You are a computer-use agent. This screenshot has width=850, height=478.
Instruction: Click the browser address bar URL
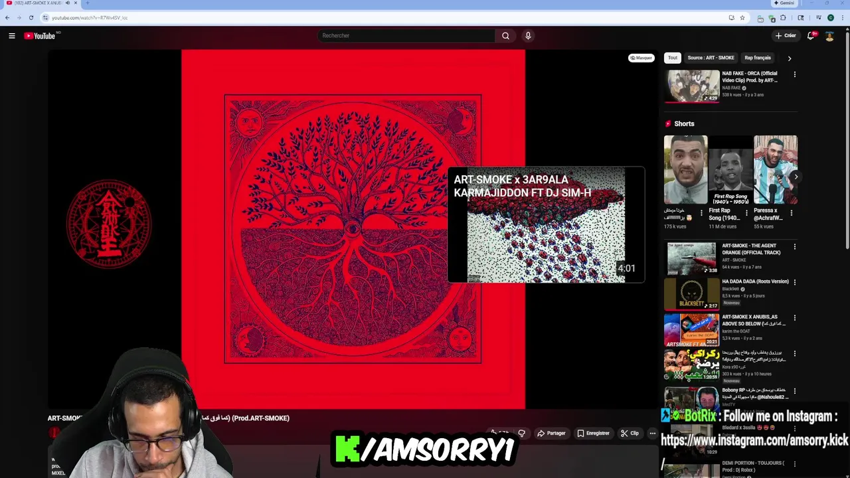90,18
